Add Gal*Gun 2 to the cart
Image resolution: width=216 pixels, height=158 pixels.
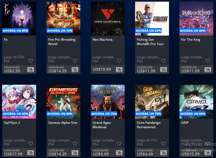pos(31,153)
